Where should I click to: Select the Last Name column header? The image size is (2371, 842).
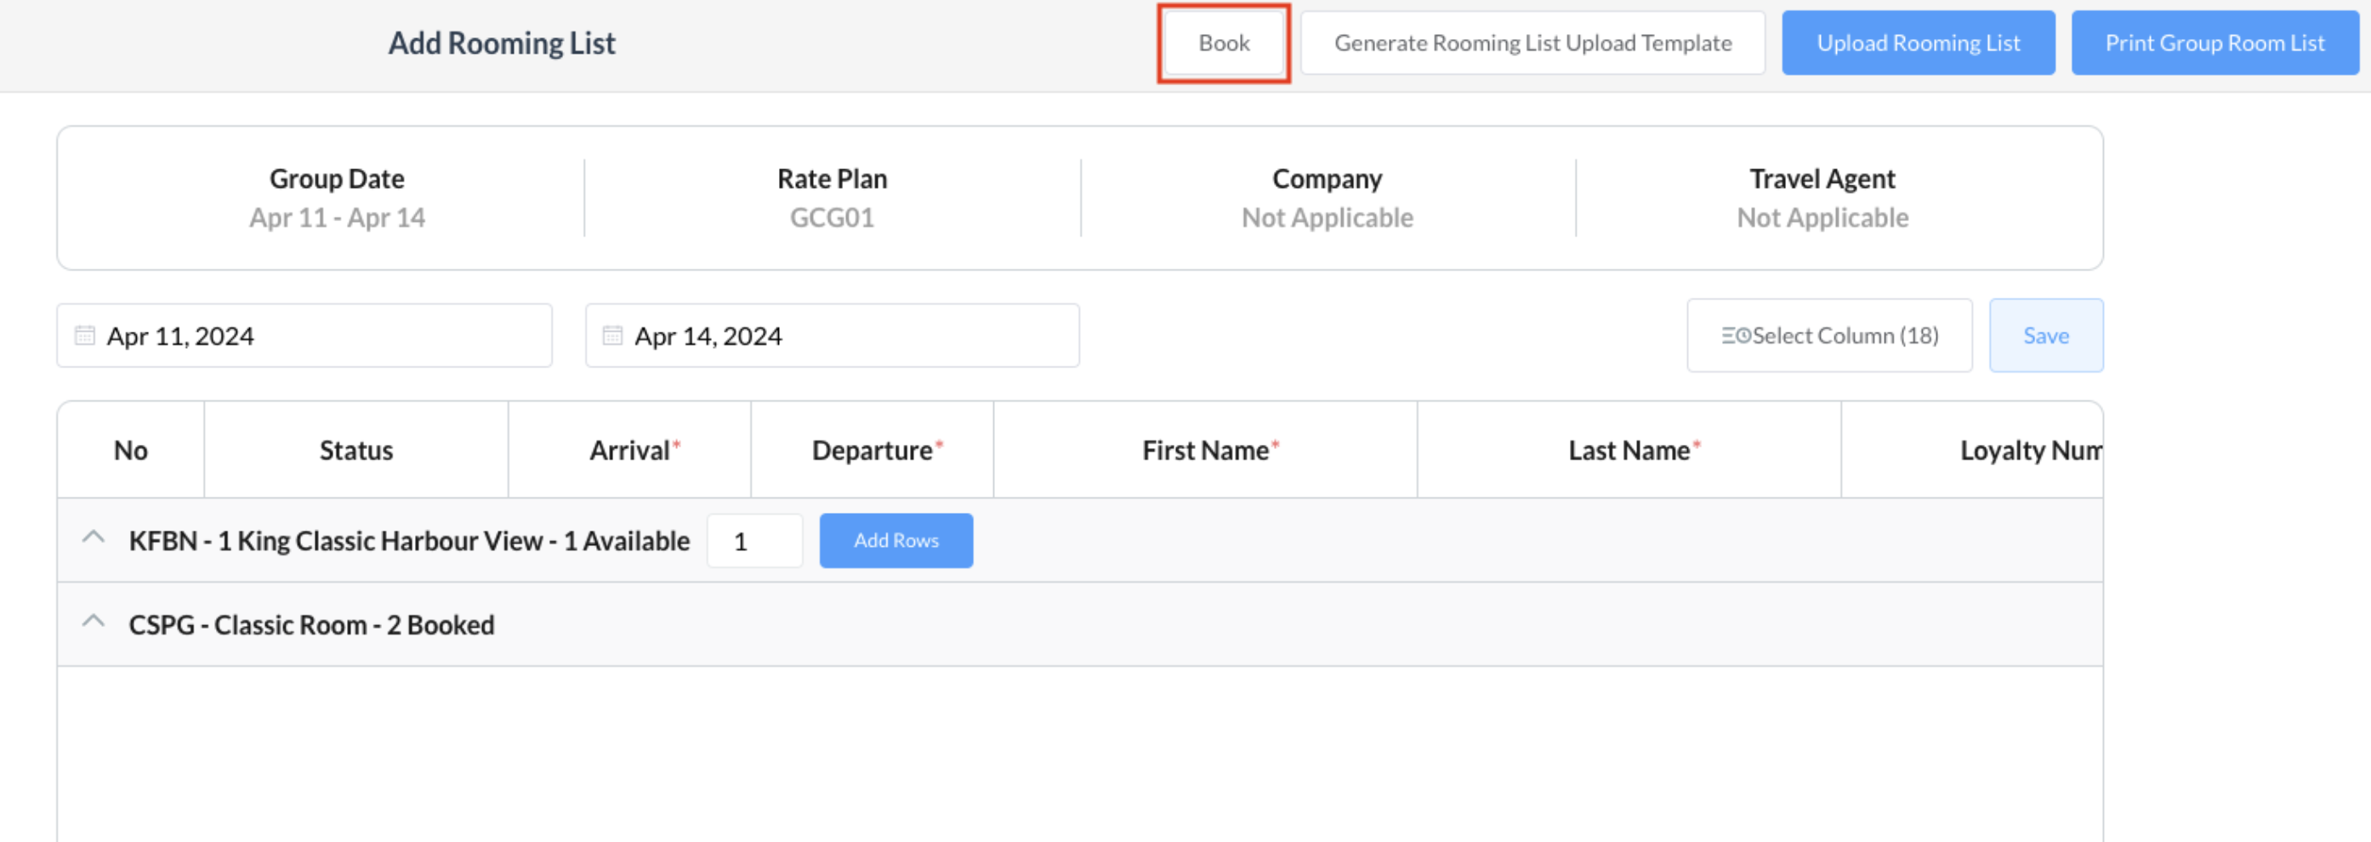click(x=1629, y=450)
